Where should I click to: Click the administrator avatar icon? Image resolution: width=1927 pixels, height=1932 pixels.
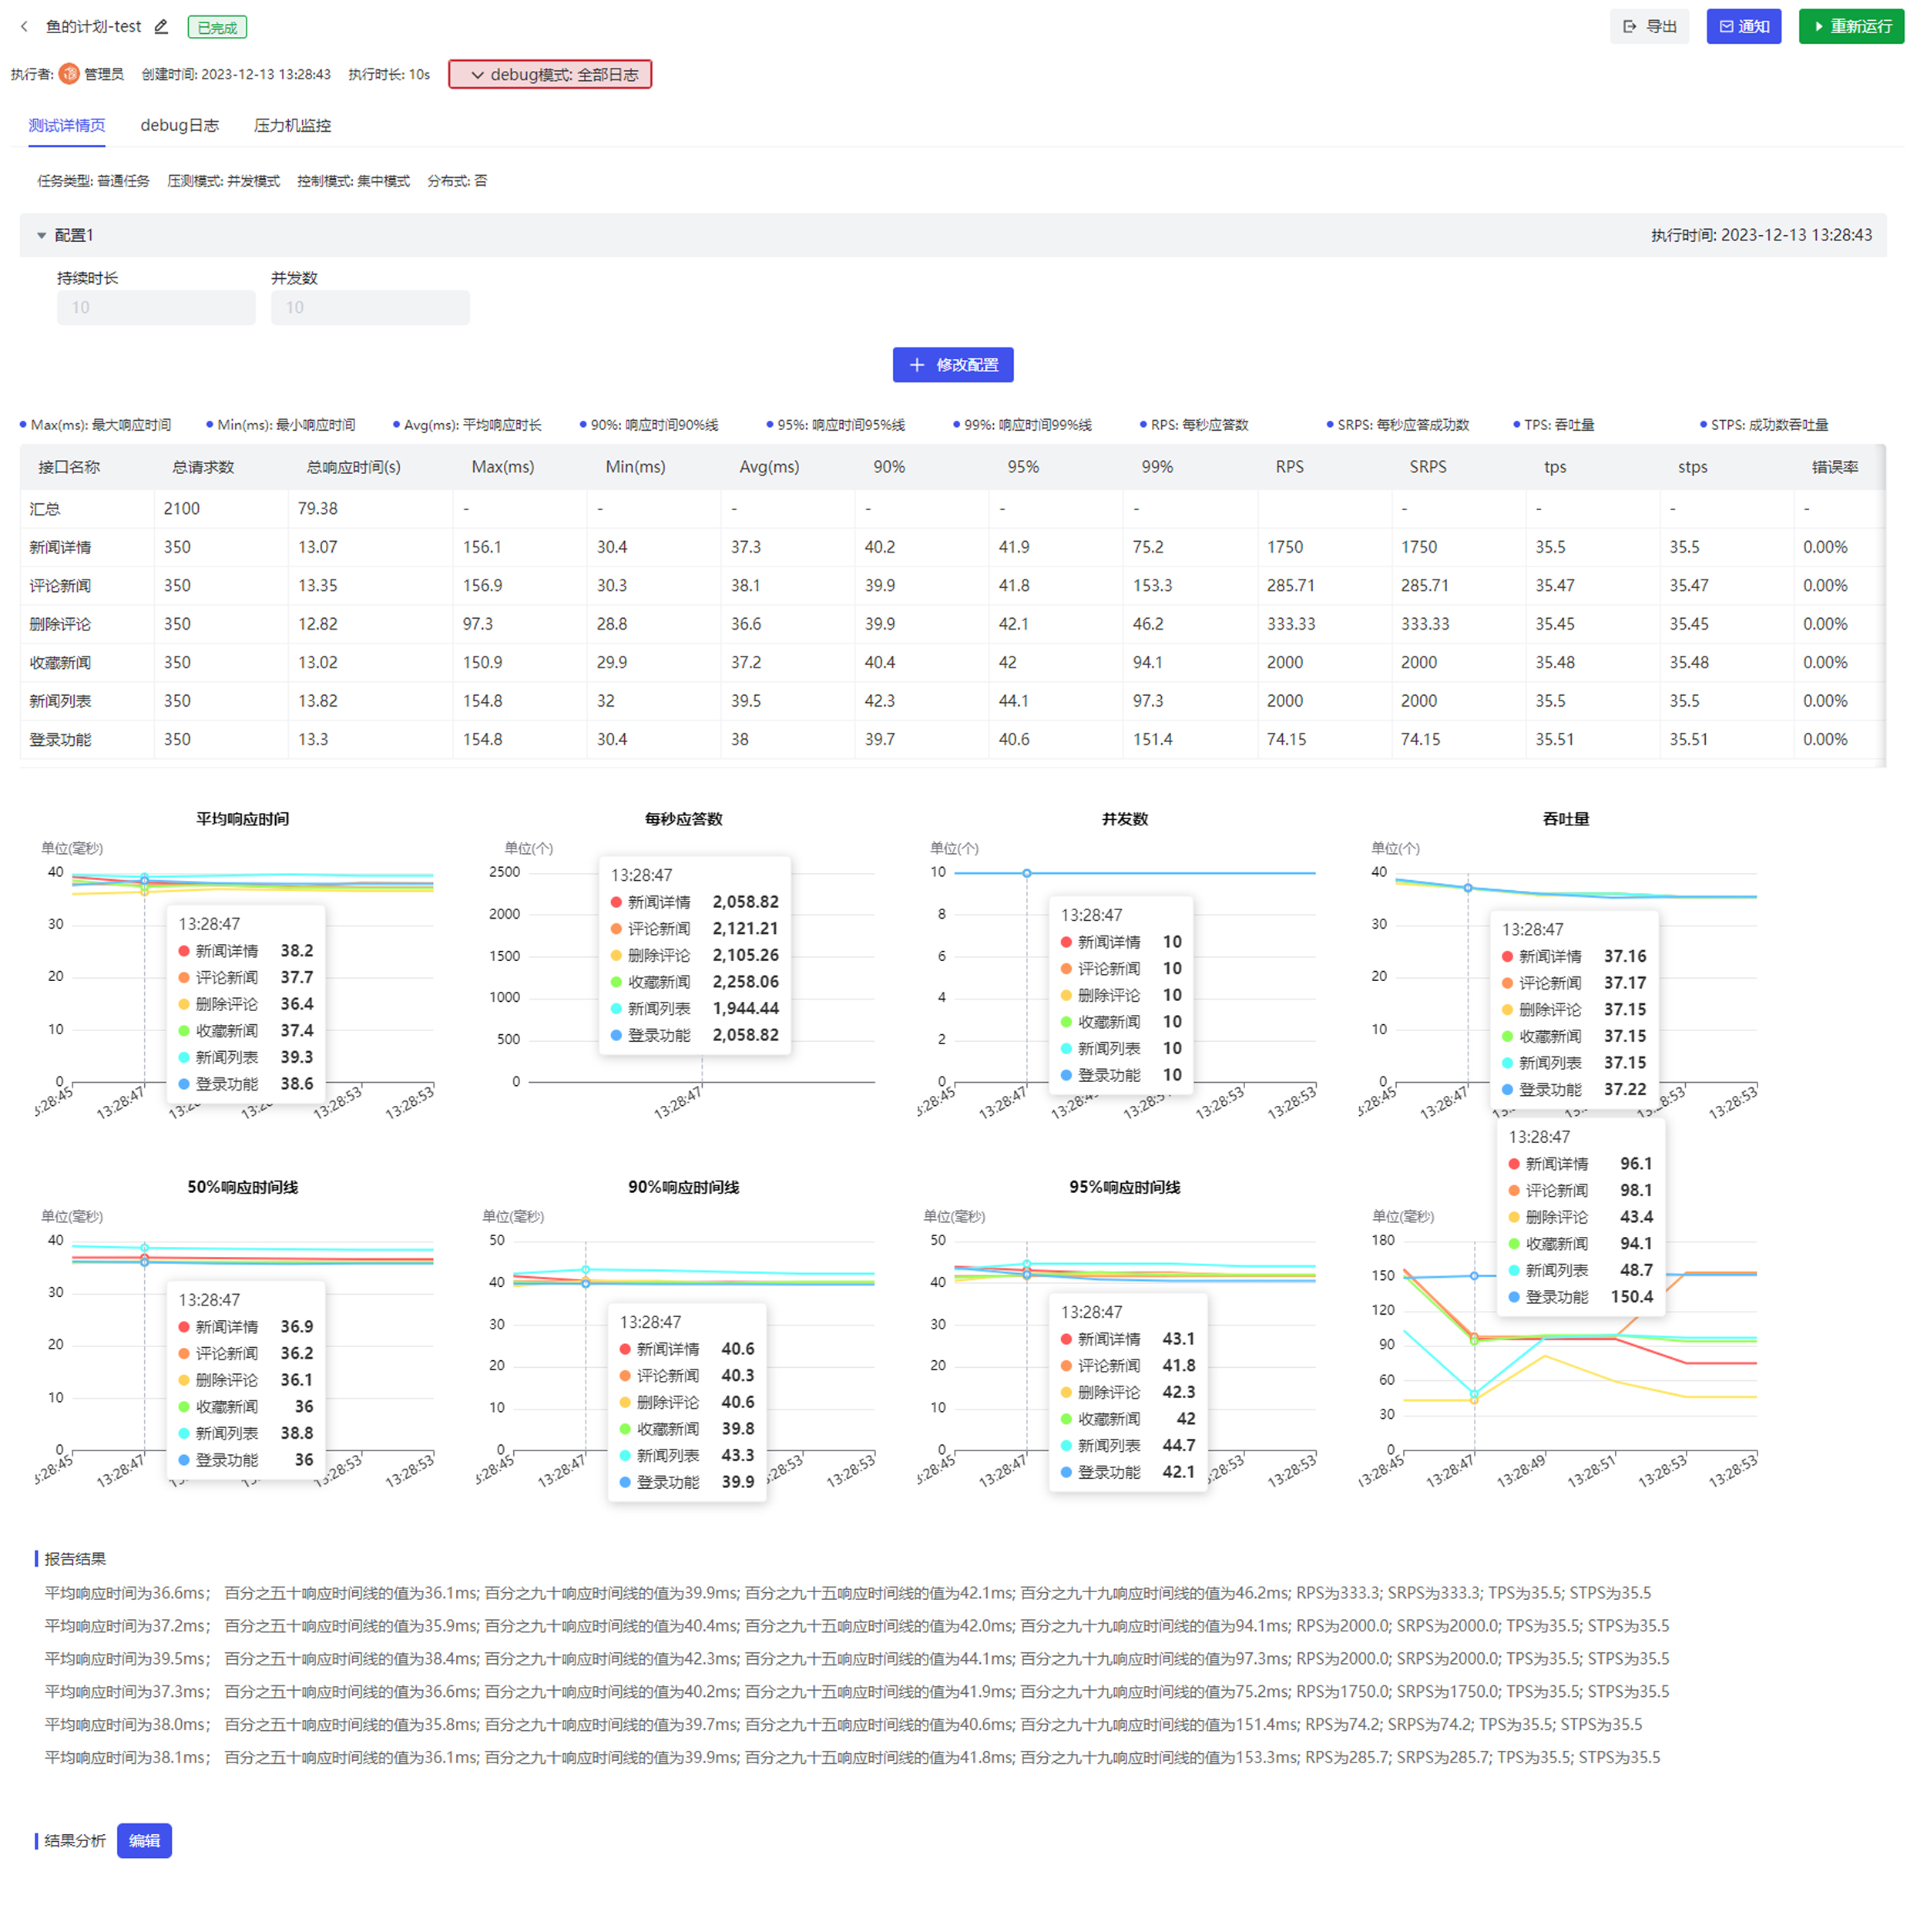69,74
